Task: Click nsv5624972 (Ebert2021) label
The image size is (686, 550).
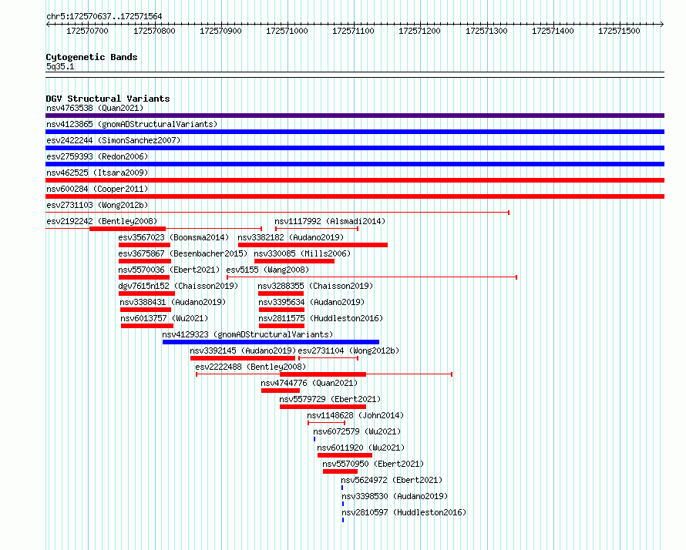Action: click(392, 480)
